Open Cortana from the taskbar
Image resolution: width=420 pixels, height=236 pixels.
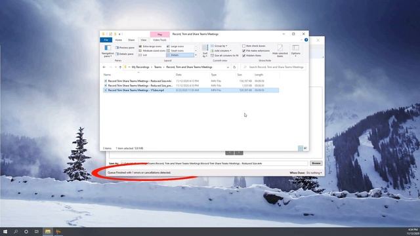click(x=26, y=231)
